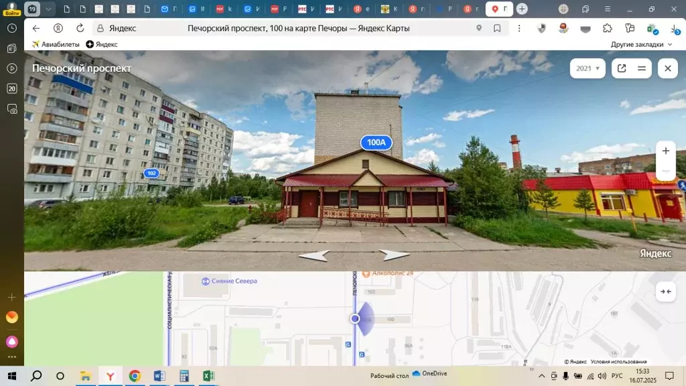
Task: Open the Yandex Mail icon in sidebar
Action: point(12,317)
